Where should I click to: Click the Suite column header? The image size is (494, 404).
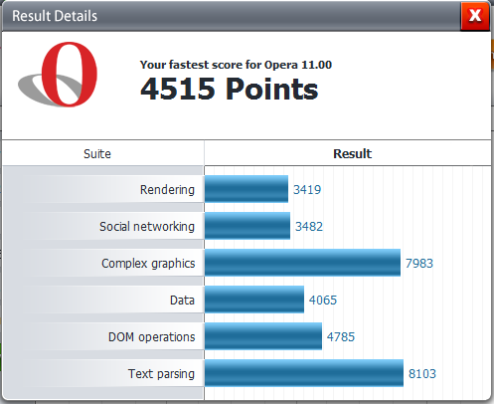97,153
